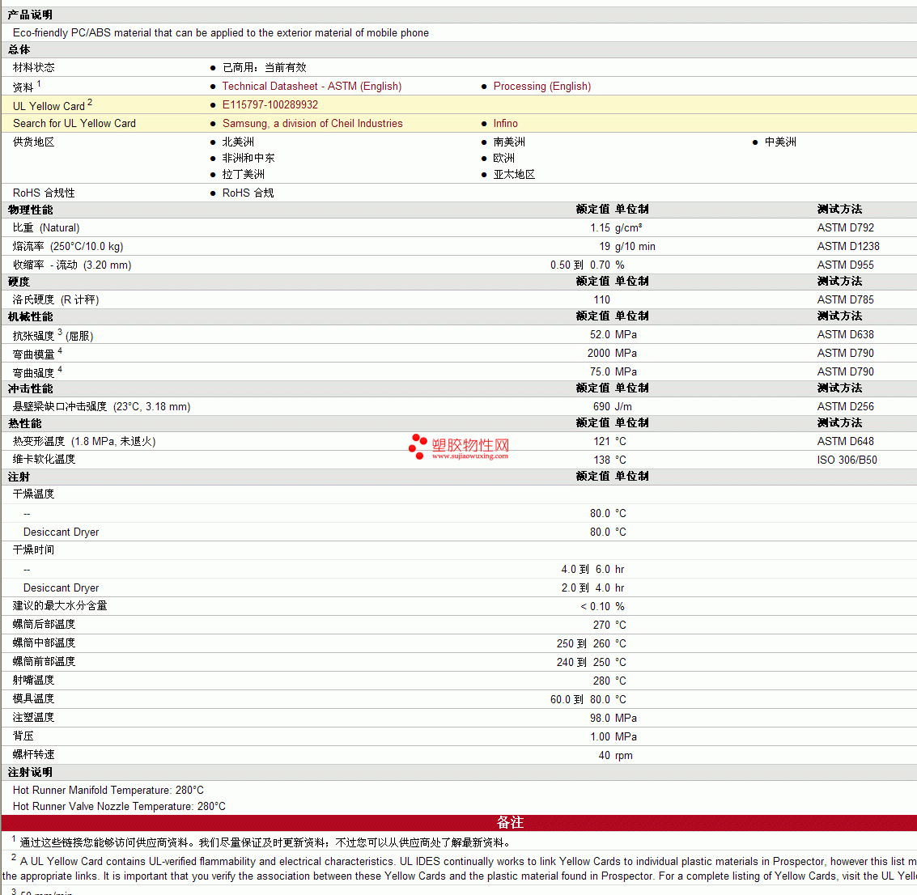The width and height of the screenshot is (917, 895).
Task: Select the 690 J/m impact value
Action: tap(613, 407)
